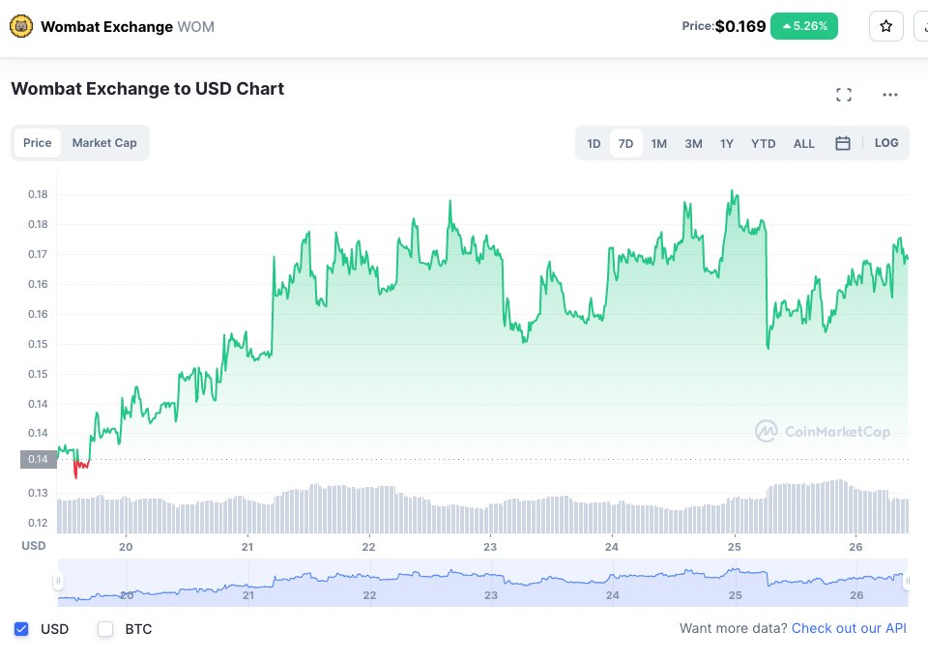928x659 pixels.
Task: Open fullscreen chart view icon
Action: click(844, 95)
